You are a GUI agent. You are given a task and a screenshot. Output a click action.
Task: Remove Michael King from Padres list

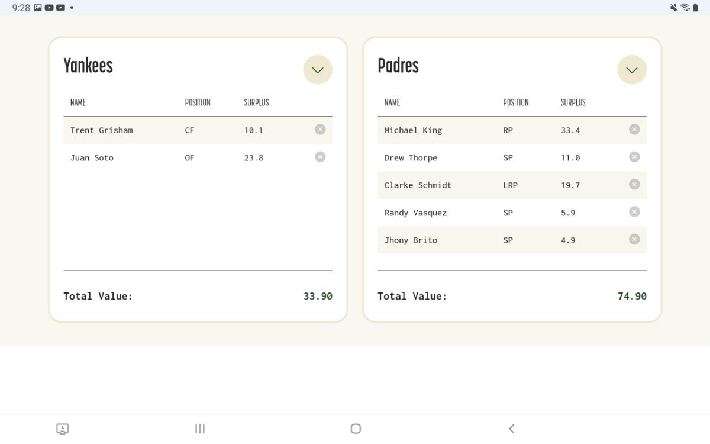[634, 129]
